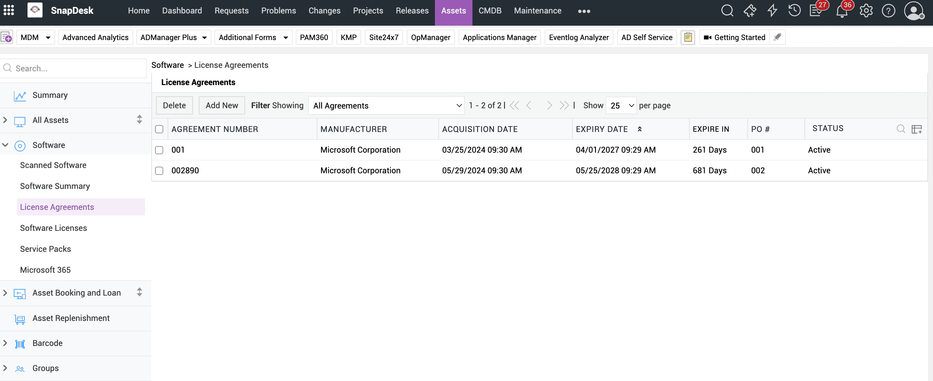
Task: Open quick actions lightning icon
Action: [x=772, y=11]
